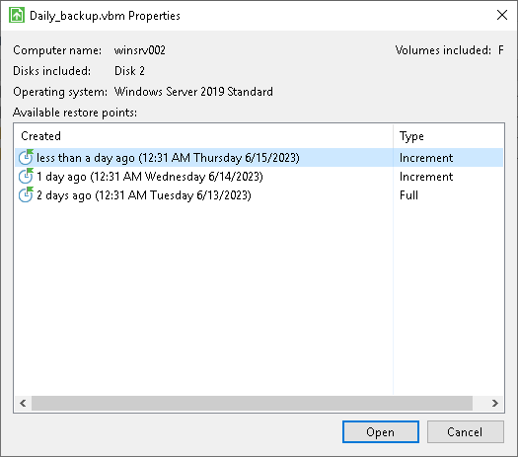
Task: Click the 6/15/2023 restore point icon
Action: coord(26,157)
